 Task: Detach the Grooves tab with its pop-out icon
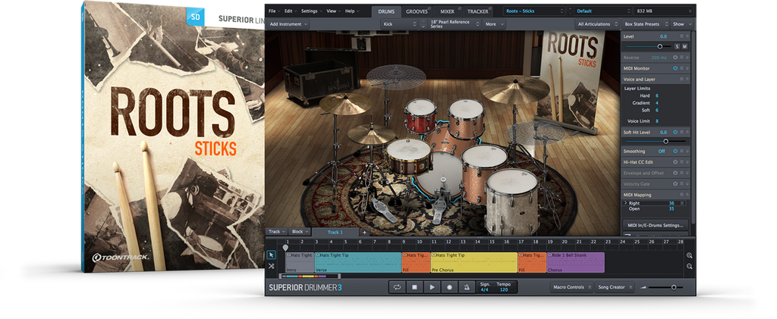pyautogui.click(x=429, y=8)
